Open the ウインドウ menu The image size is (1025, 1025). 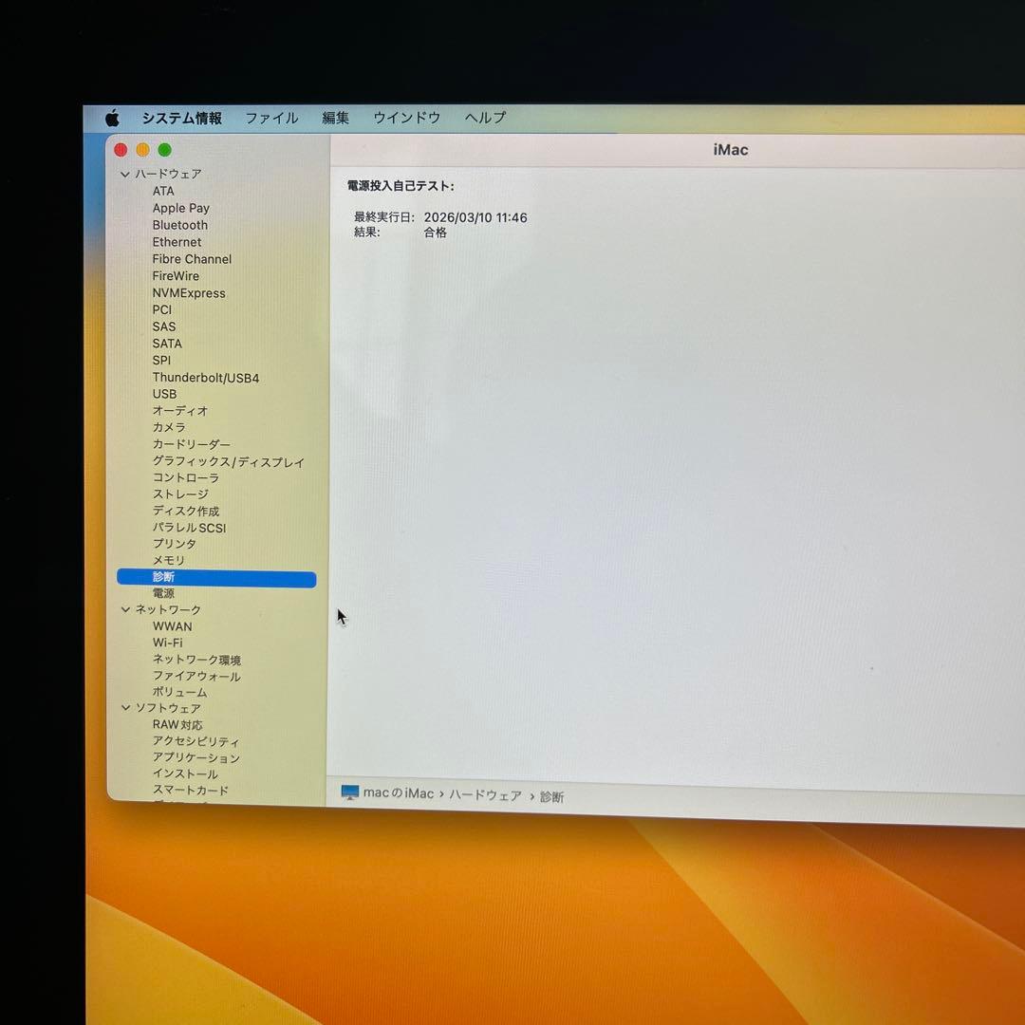pos(406,118)
